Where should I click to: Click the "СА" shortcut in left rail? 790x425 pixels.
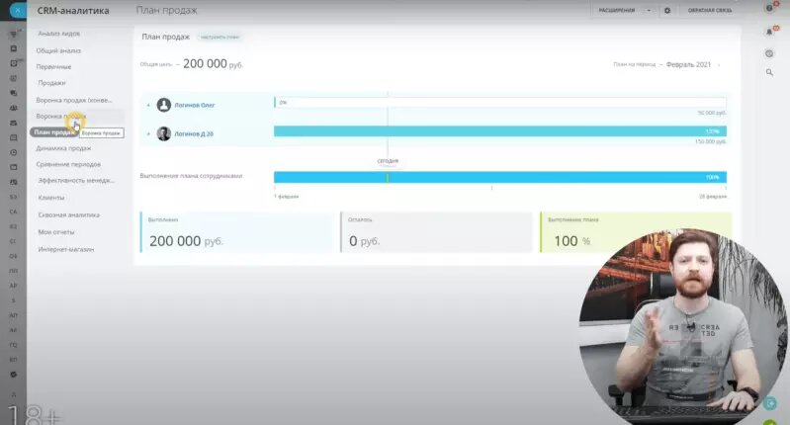(x=14, y=212)
